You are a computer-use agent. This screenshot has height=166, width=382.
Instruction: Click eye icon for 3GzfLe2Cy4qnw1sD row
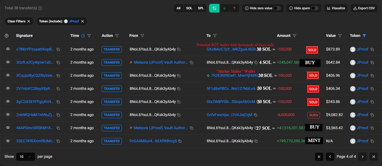pyautogui.click(x=8, y=62)
